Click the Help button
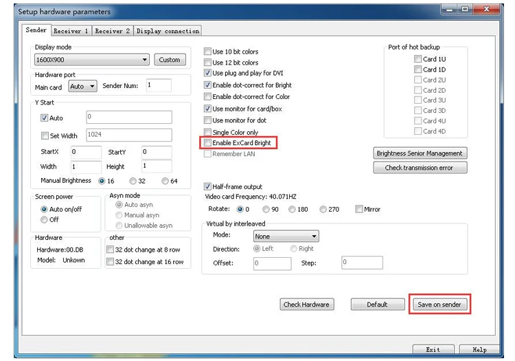Screen dimensions: 515x361 (x=479, y=349)
